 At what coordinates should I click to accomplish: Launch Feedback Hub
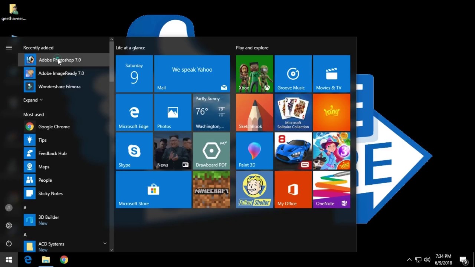63,153
